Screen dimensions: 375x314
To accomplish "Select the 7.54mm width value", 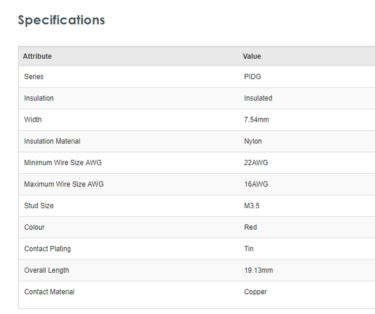I will pos(256,119).
